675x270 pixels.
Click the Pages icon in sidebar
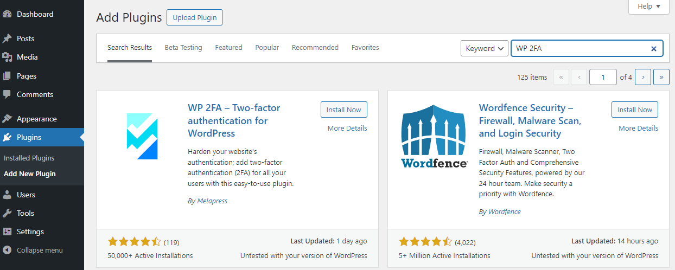pyautogui.click(x=7, y=76)
